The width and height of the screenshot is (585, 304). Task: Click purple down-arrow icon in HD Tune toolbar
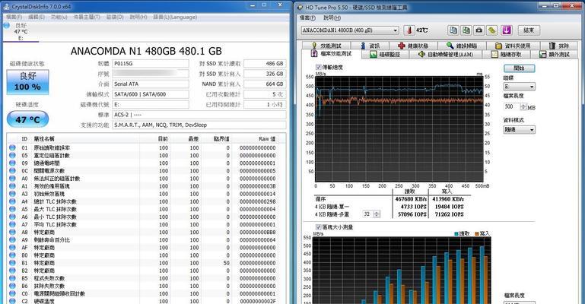click(507, 30)
